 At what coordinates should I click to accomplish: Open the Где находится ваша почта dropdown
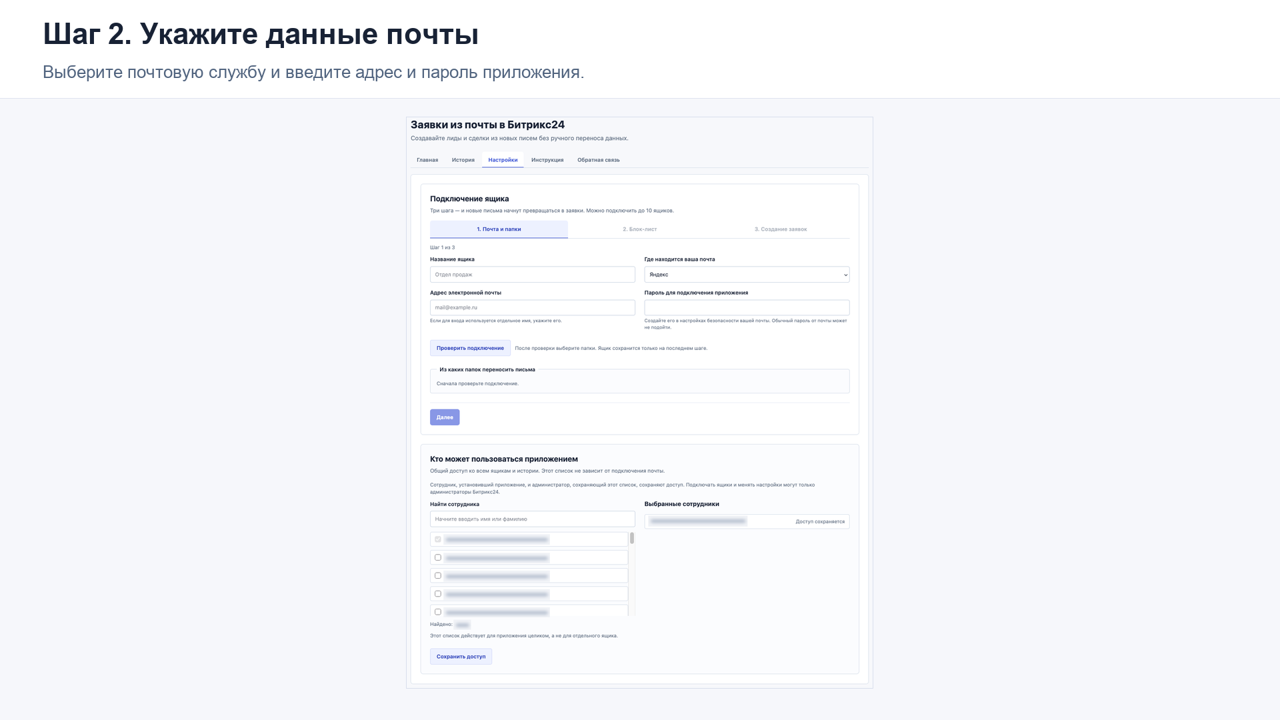(747, 275)
